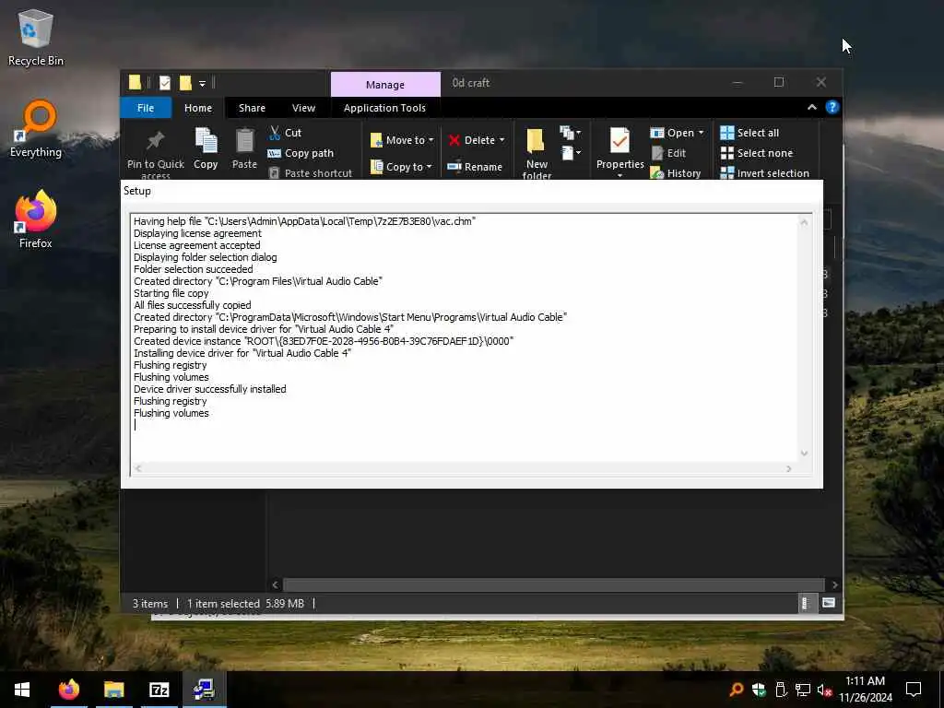Switch to large icons view in status bar
The height and width of the screenshot is (708, 944).
829,603
